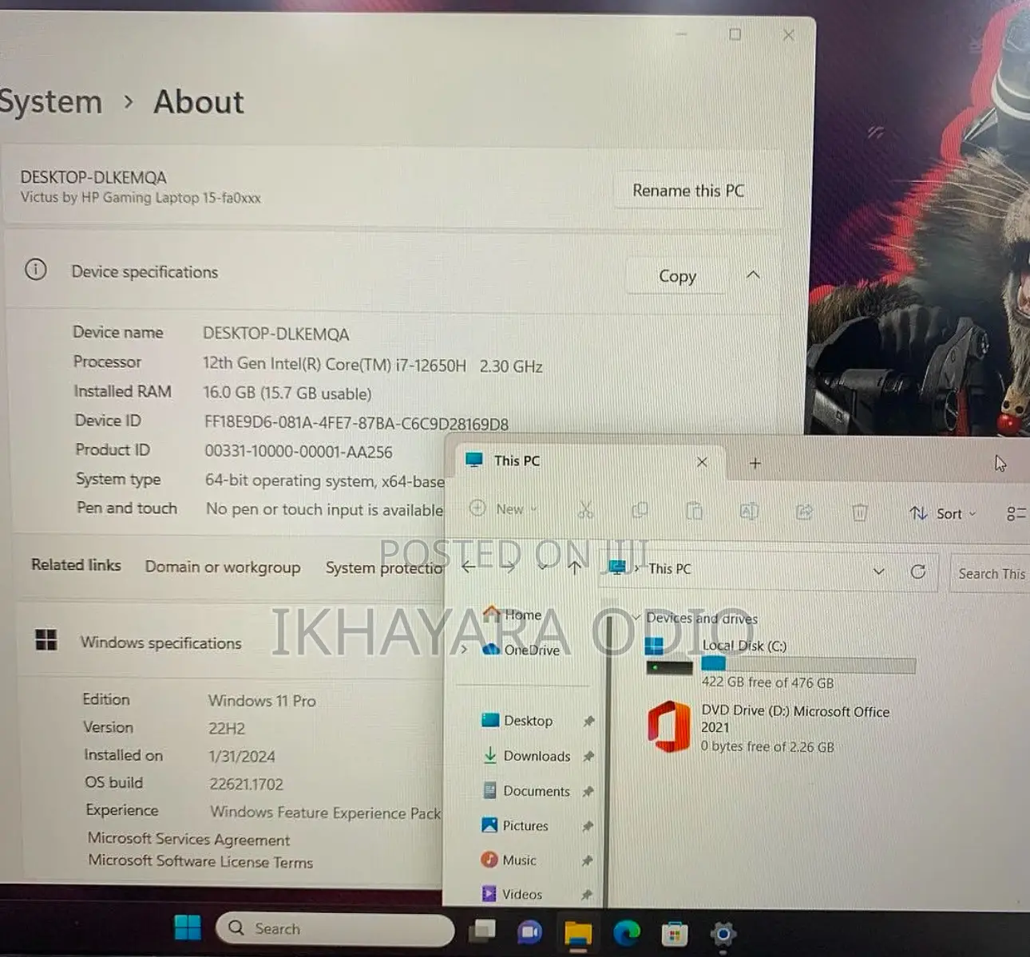Open the recent locations dropdown arrow

coord(543,567)
